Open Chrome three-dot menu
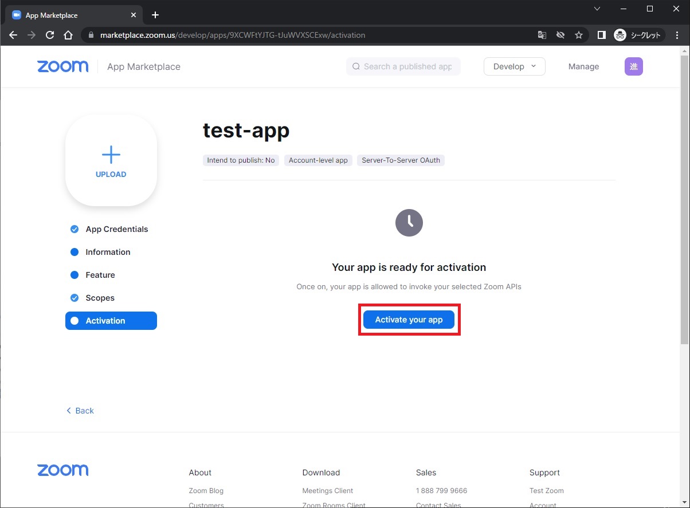This screenshot has height=508, width=690. click(677, 35)
